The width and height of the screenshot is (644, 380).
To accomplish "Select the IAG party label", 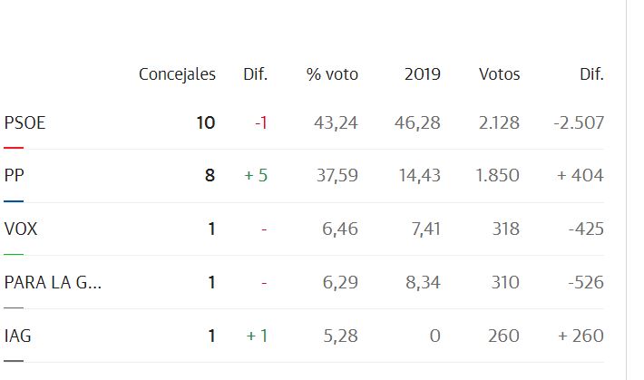I will click(18, 336).
